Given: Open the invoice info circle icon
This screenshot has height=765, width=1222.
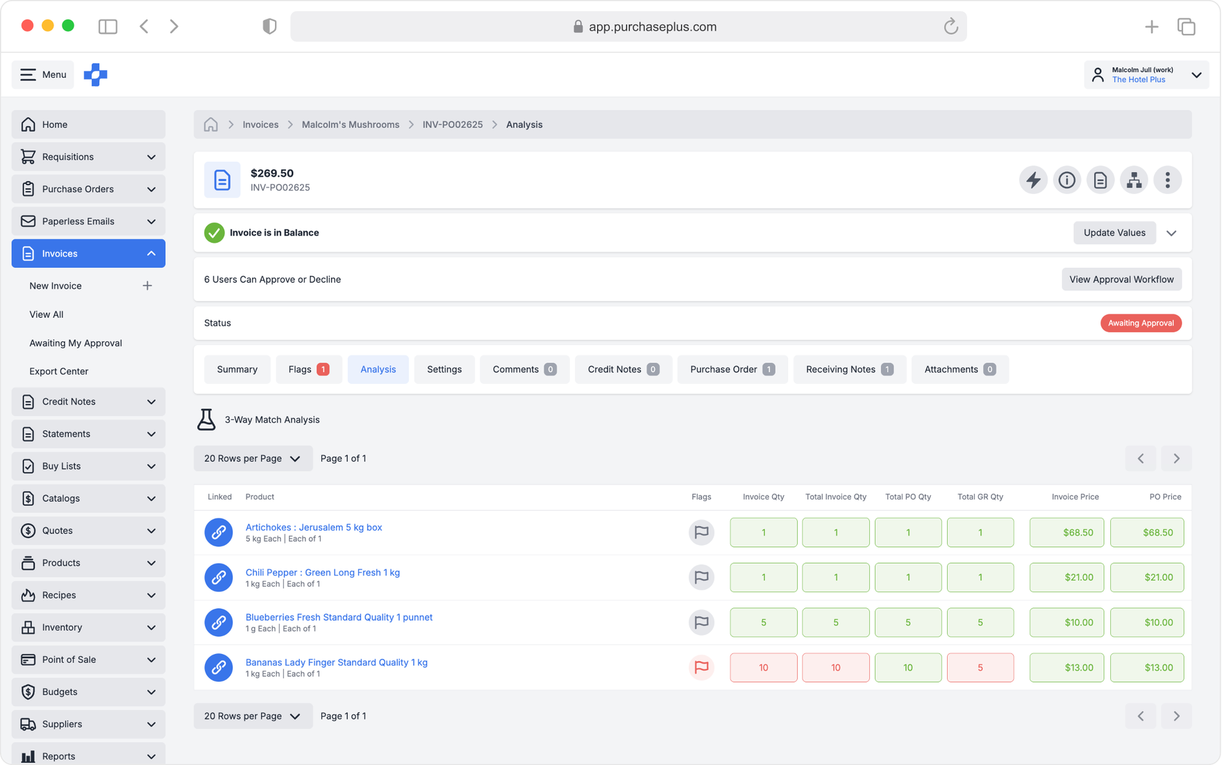Looking at the screenshot, I should tap(1066, 180).
